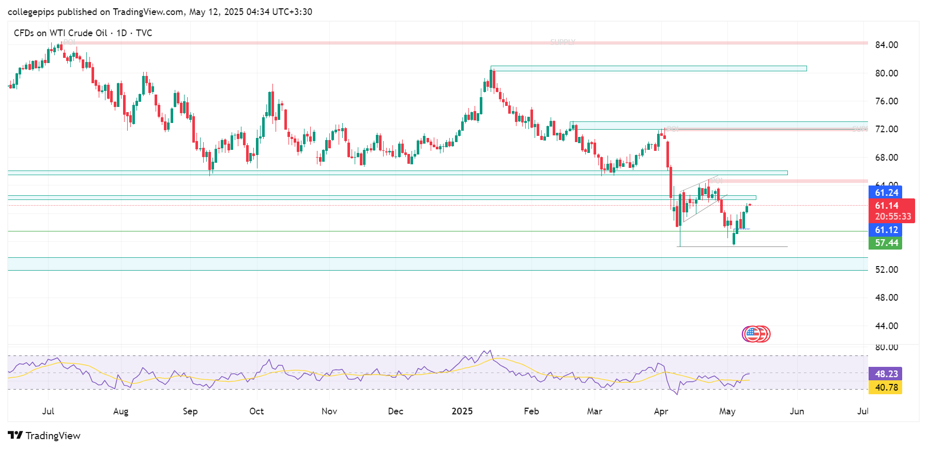Click the yellow RSI average value 40.78
The image size is (927, 449).
(885, 387)
